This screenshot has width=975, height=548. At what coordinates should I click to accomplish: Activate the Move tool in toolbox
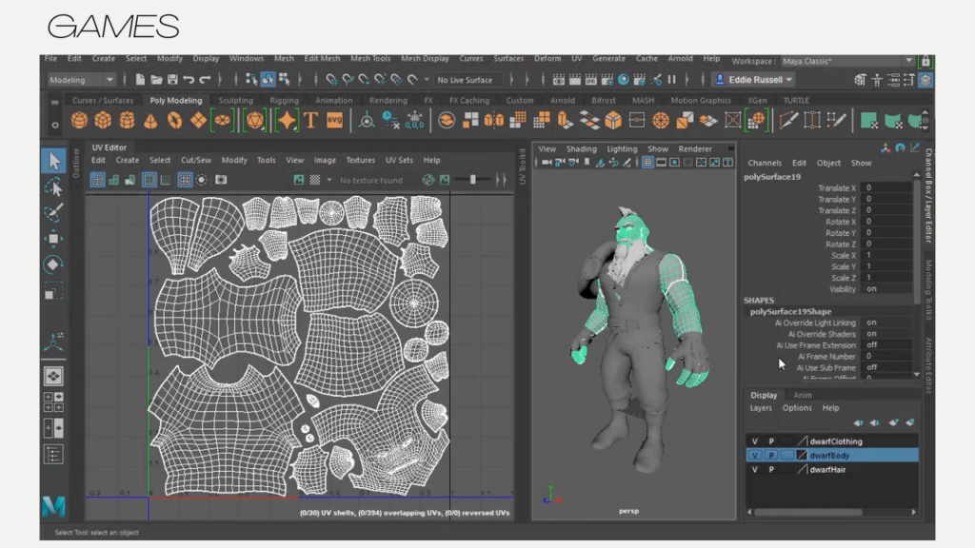pos(53,239)
